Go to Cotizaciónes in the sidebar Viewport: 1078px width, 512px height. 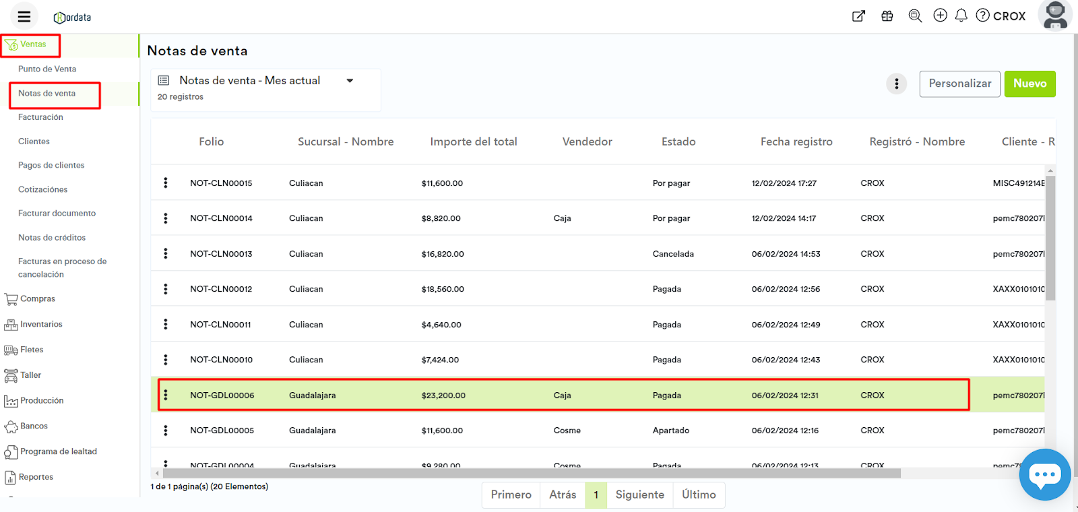pos(42,189)
